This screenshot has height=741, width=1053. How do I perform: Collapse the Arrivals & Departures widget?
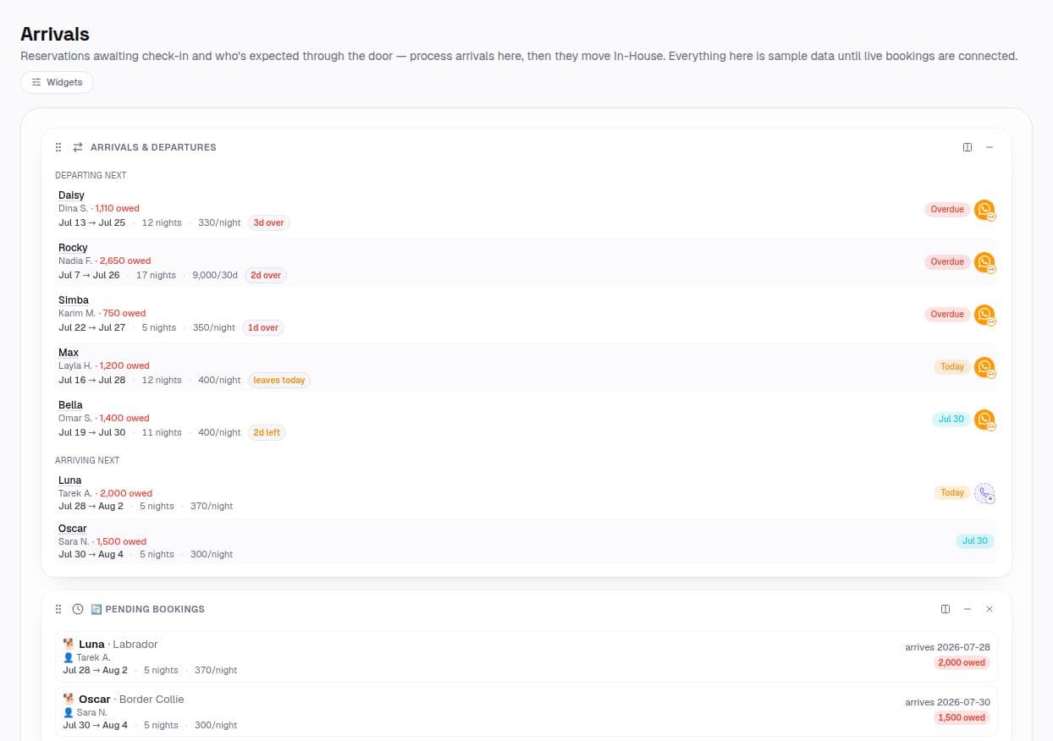click(x=990, y=147)
